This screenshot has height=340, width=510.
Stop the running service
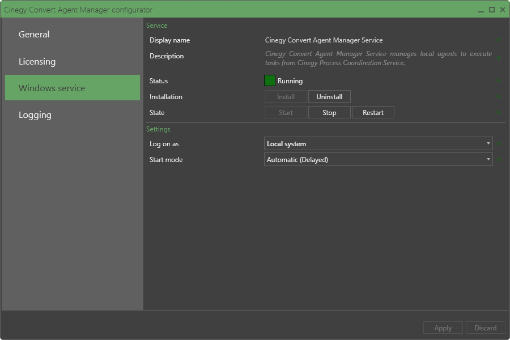pos(329,113)
